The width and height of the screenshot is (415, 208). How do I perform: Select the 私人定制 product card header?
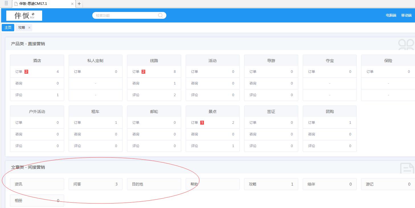(x=95, y=61)
